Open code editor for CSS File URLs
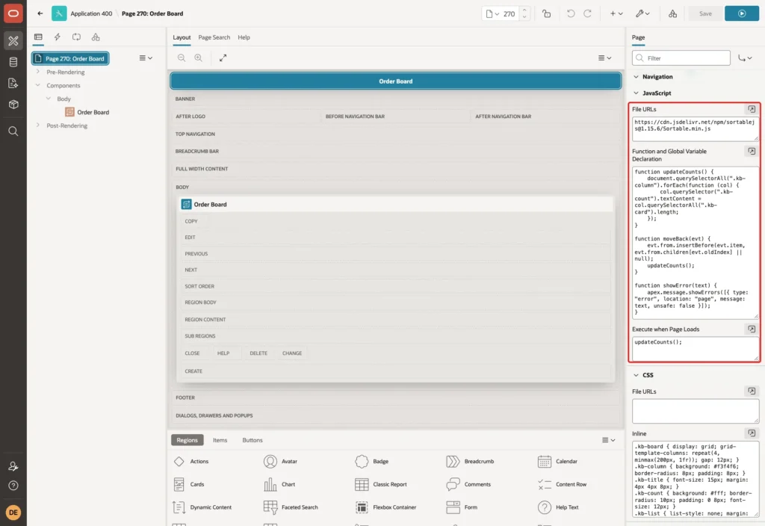The image size is (765, 526). pos(752,391)
